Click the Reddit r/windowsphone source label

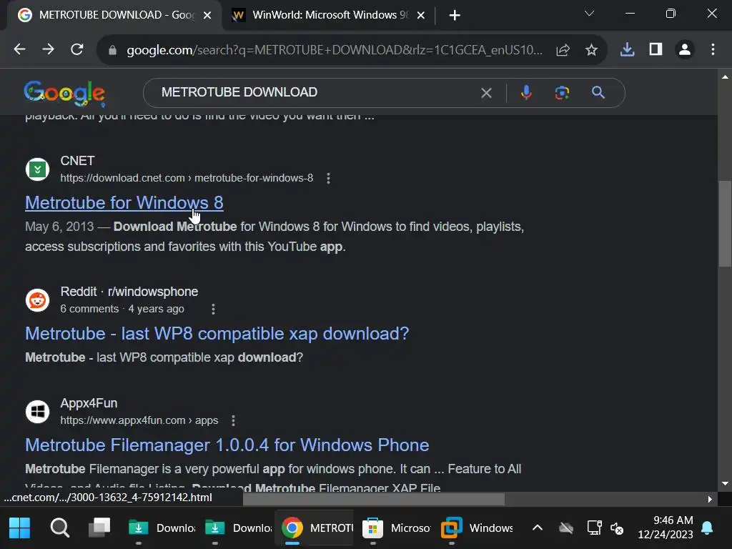[x=129, y=292]
